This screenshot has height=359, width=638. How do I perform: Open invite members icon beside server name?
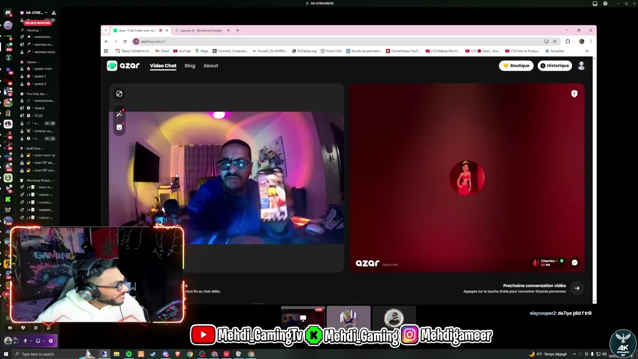54,12
